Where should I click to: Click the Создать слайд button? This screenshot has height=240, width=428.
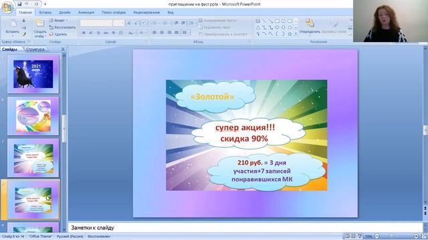point(40,28)
